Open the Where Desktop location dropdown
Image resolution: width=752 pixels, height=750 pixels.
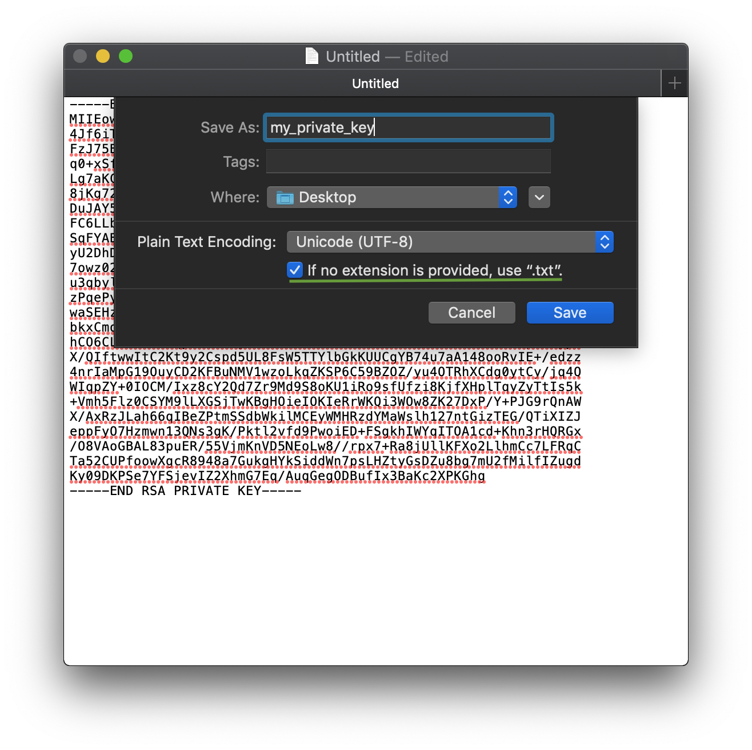pyautogui.click(x=392, y=197)
